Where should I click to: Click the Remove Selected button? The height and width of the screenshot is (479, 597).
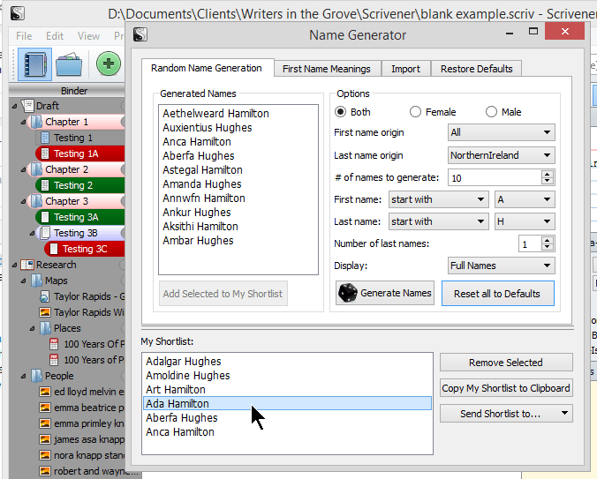tap(506, 363)
